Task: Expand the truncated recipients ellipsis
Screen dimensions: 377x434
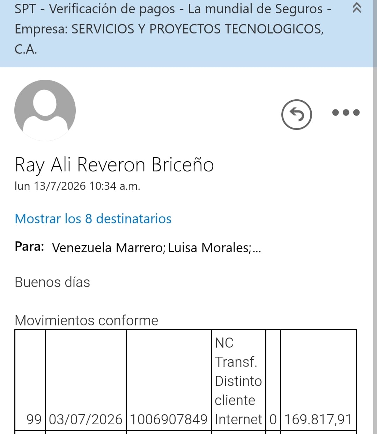Action: pyautogui.click(x=257, y=249)
